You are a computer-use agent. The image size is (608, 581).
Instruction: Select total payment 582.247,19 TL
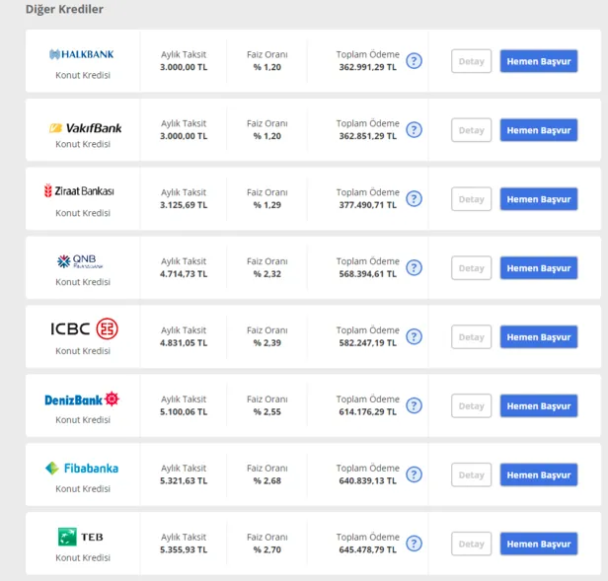click(367, 343)
